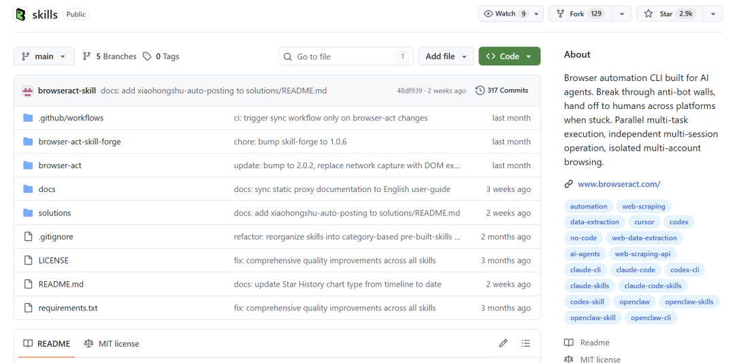Select the openclaw-cli topic tag
The height and width of the screenshot is (363, 735).
point(651,317)
